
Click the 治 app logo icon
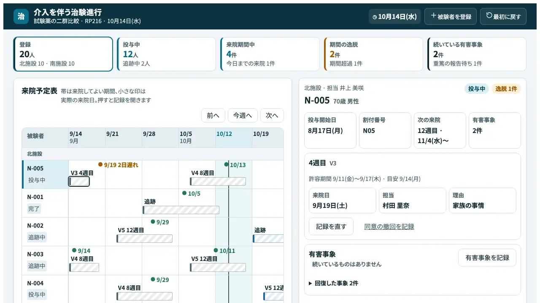point(21,16)
